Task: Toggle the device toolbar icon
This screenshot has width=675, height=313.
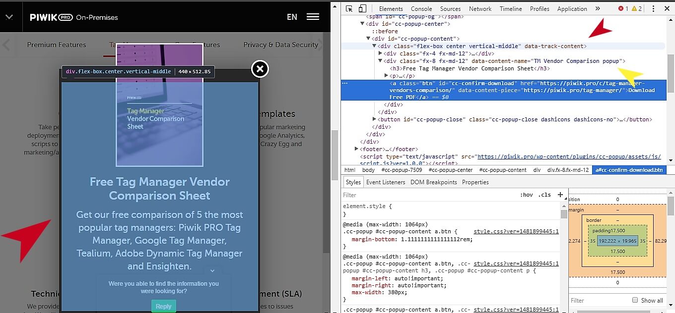Action: (363, 8)
